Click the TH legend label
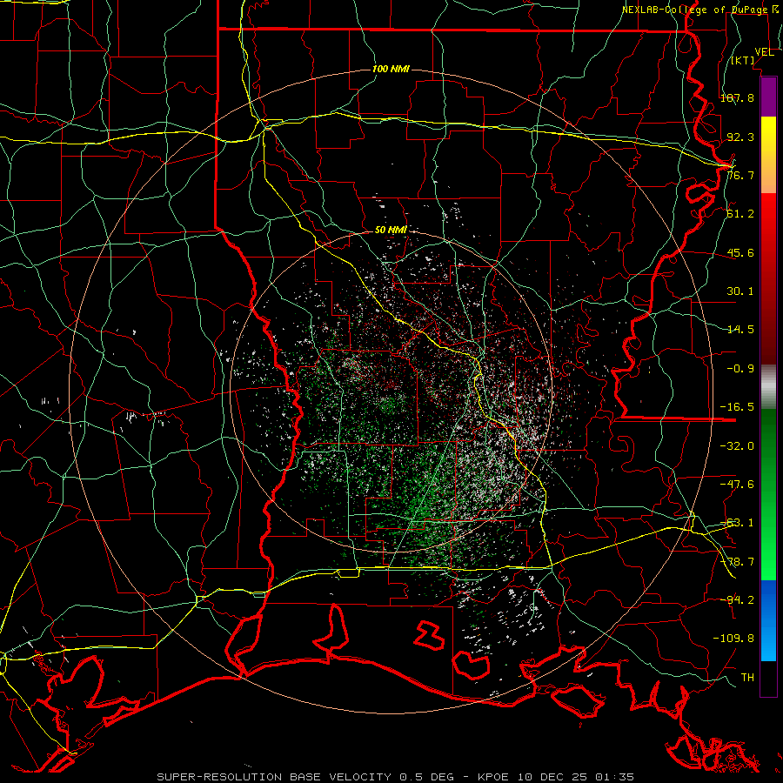Screen dimensions: 783x783 [x=747, y=678]
